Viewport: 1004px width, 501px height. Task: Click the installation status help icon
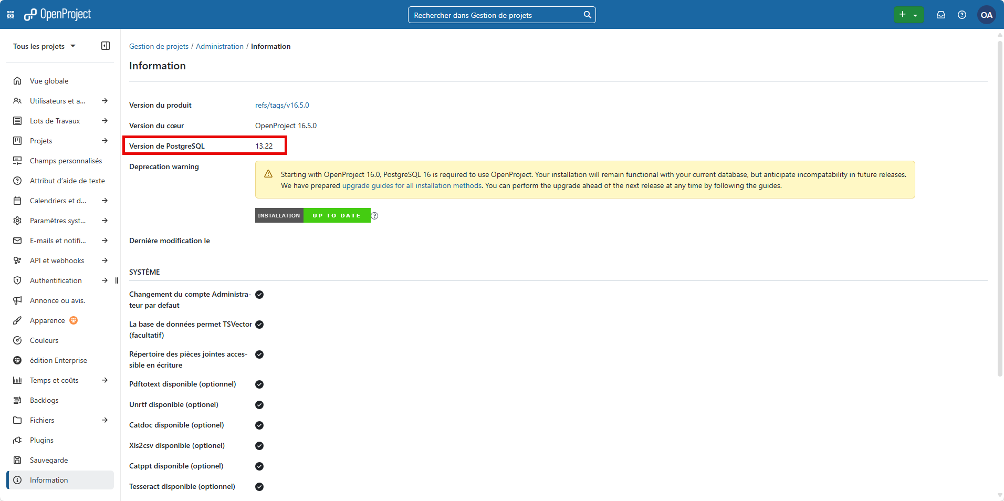(x=374, y=216)
